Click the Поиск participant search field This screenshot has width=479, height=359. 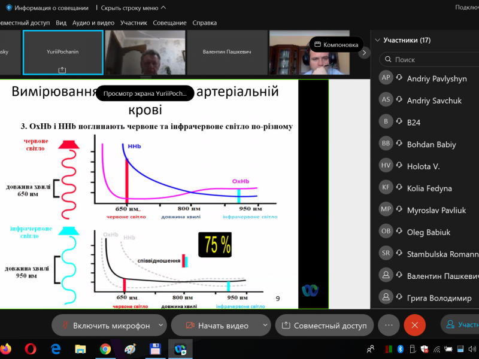click(x=431, y=60)
